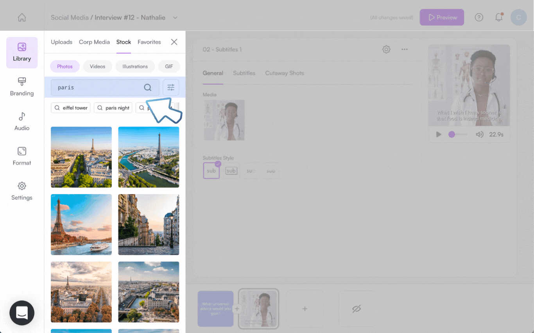534x333 pixels.
Task: Open the Format sidebar panel
Action: [x=22, y=157]
